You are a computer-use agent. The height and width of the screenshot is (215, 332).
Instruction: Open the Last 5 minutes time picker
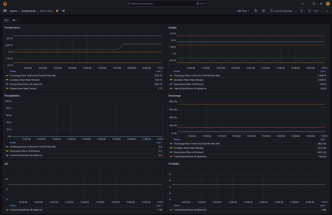click(x=283, y=11)
